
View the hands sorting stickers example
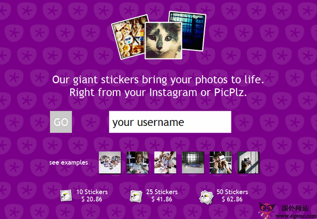coord(165,163)
